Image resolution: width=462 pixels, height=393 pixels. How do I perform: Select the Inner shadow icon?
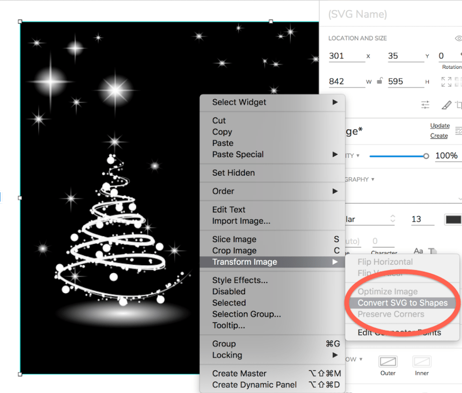click(422, 362)
